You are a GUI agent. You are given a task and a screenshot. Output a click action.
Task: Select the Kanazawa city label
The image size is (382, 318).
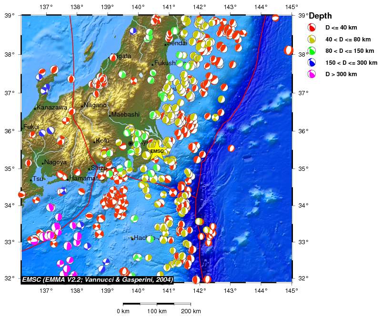coord(52,108)
